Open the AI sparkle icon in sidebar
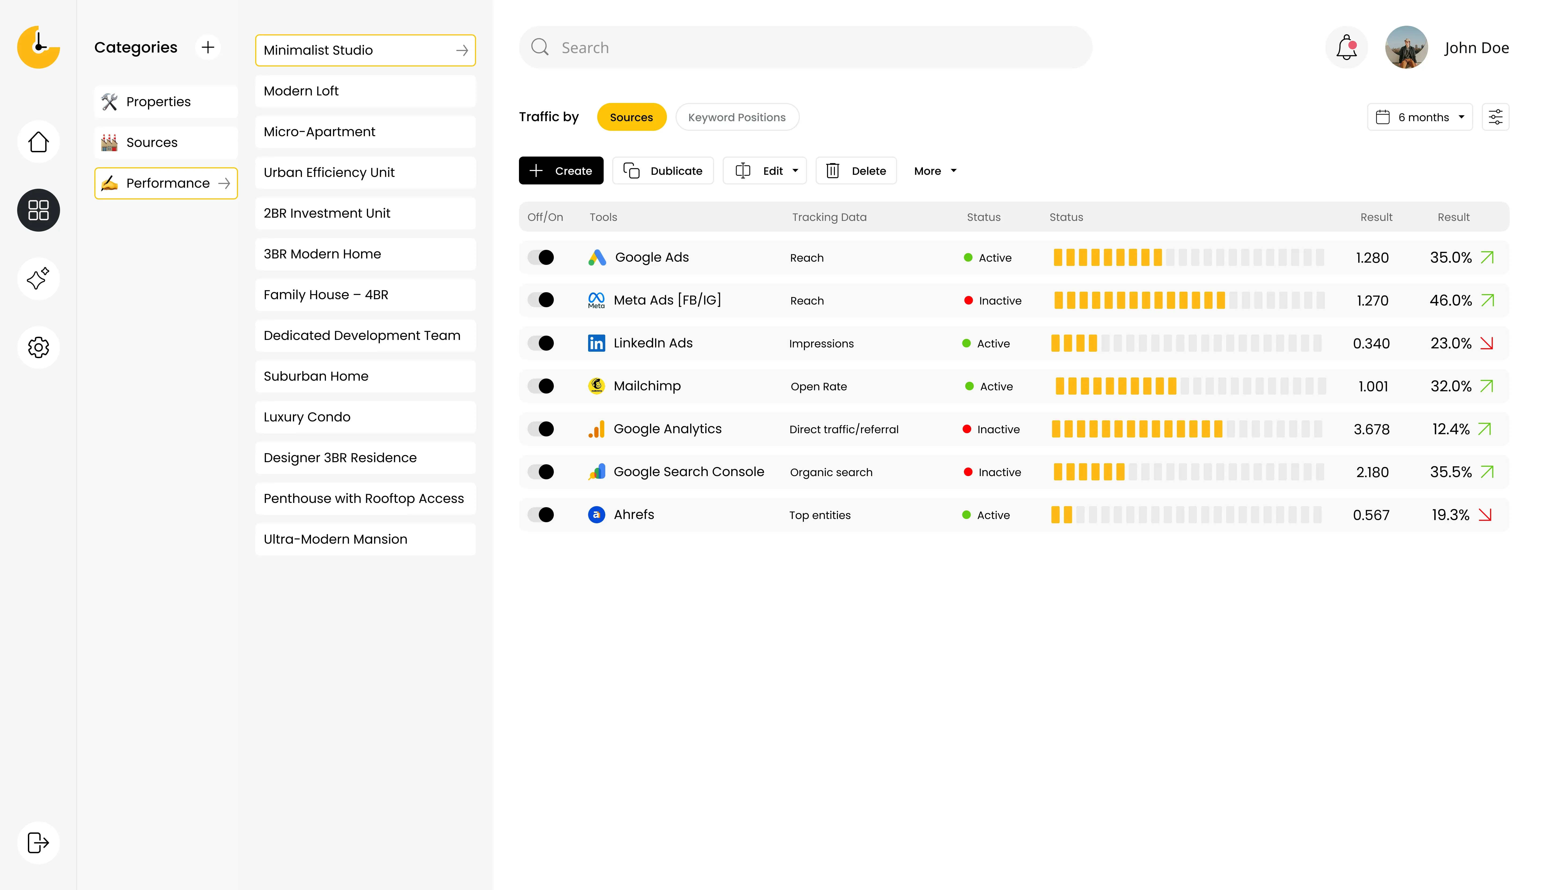Viewport: 1544px width, 890px height. [x=39, y=279]
